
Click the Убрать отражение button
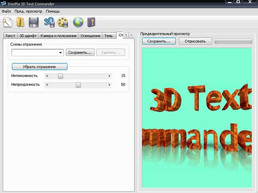39,67
